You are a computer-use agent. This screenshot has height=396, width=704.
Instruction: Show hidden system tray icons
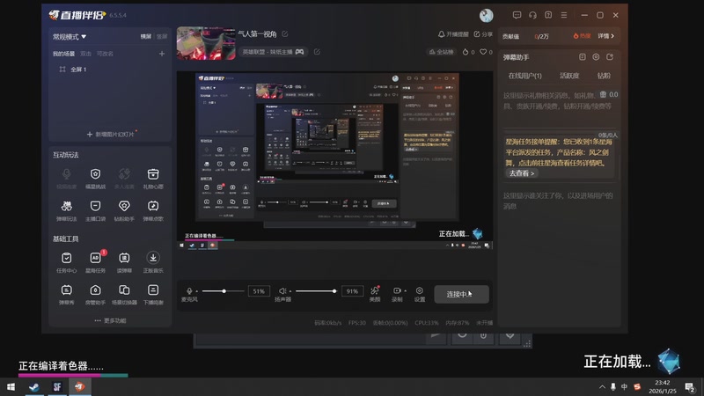[x=602, y=386]
